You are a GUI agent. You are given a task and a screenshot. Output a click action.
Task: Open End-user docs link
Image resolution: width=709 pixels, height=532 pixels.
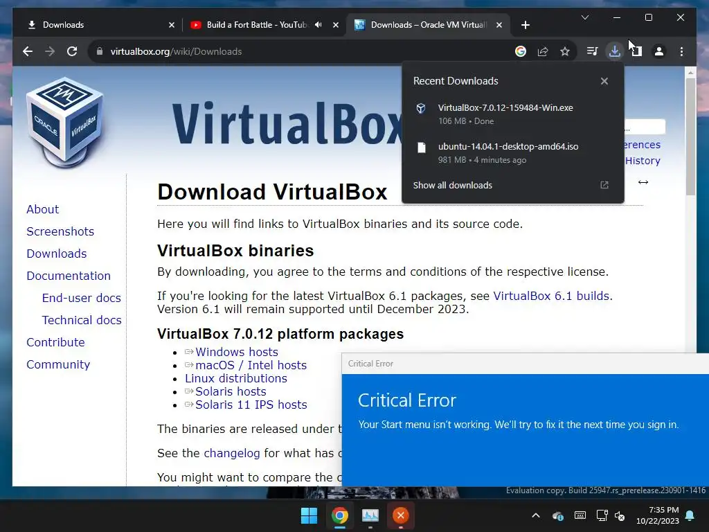(82, 298)
